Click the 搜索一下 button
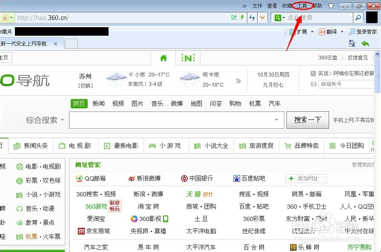The height and width of the screenshot is (252, 381). pos(308,120)
